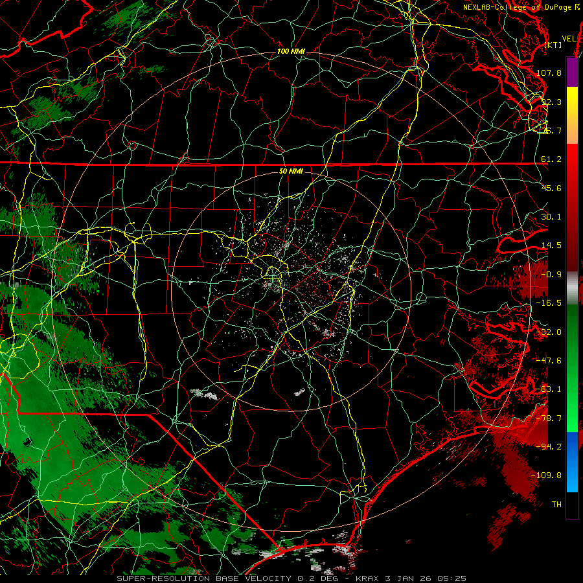Screen dimensions: 583x583
Task: Click the 107.8 value on velocity scale
Action: tap(549, 73)
